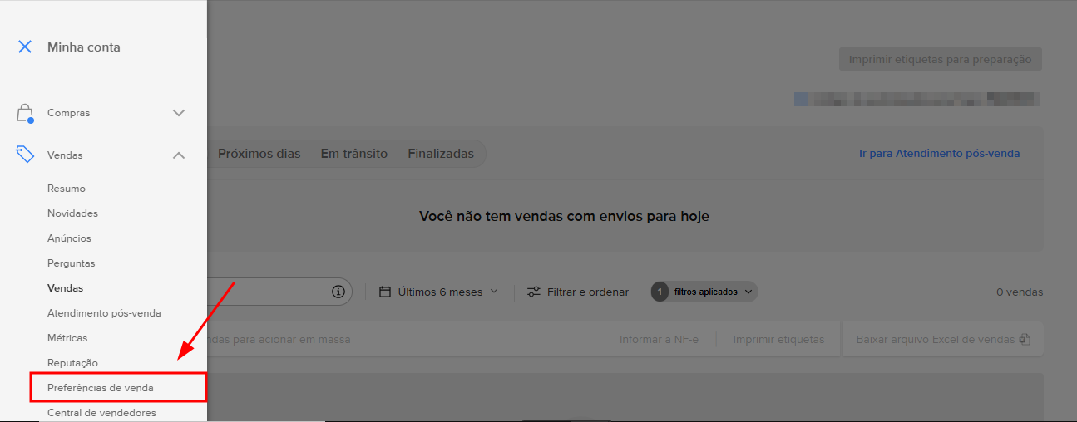Open the filtros aplicados dropdown

click(x=704, y=292)
